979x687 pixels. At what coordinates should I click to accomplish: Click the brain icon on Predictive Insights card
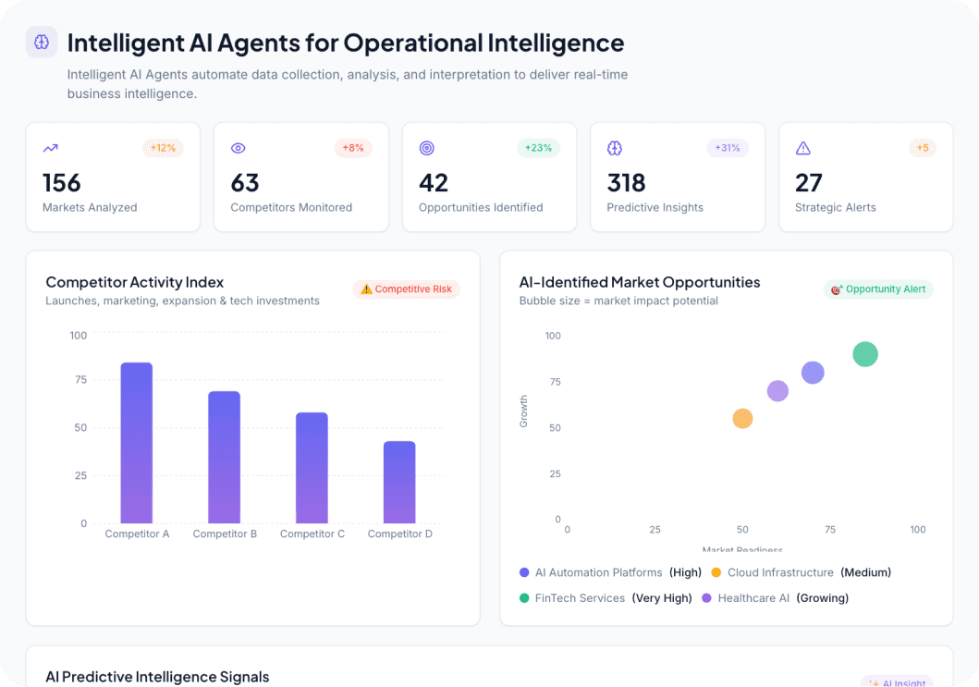pyautogui.click(x=615, y=148)
